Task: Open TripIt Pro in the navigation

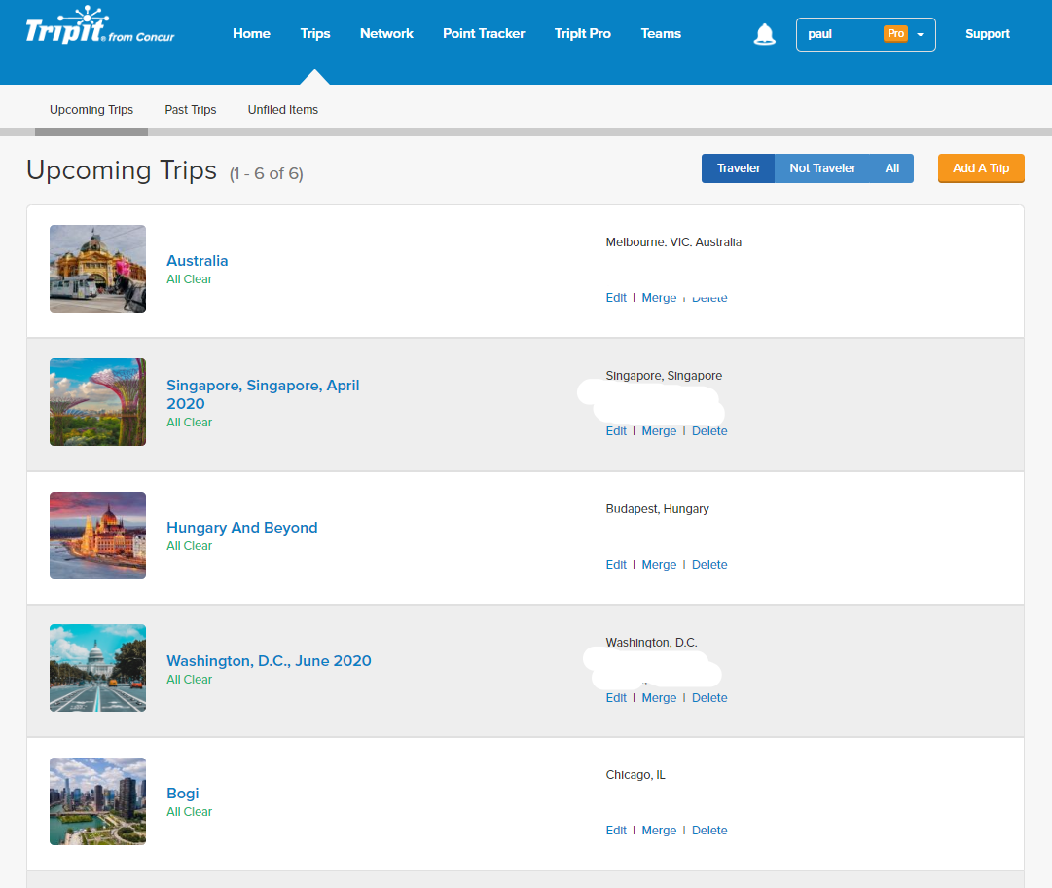Action: [582, 33]
